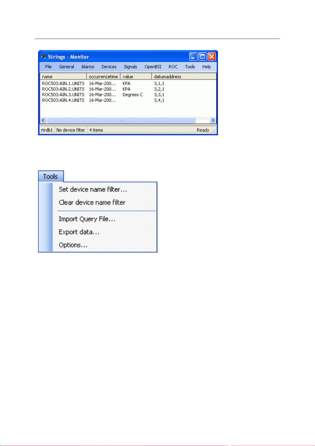Open the Help menu
315x446 pixels.
[x=207, y=67]
